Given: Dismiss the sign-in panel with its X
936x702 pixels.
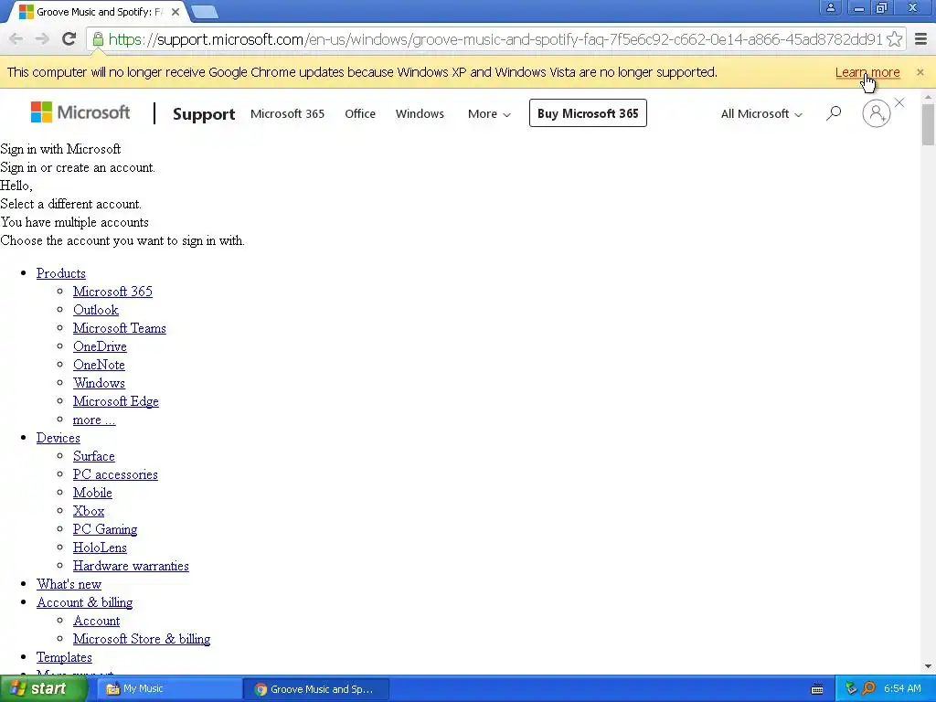Looking at the screenshot, I should pos(899,102).
